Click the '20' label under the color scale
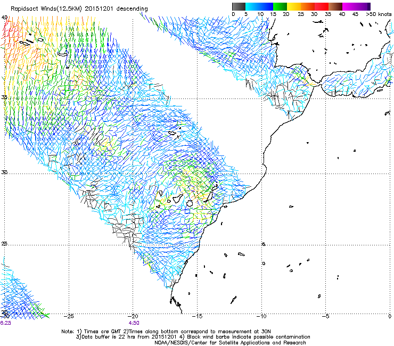The image size is (394, 346). pyautogui.click(x=286, y=14)
